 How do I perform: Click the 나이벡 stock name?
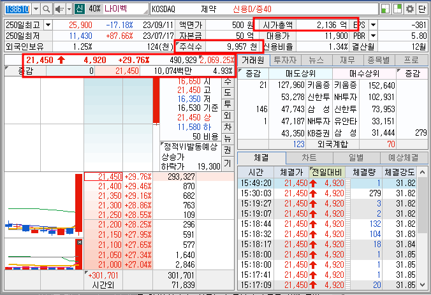[116, 9]
